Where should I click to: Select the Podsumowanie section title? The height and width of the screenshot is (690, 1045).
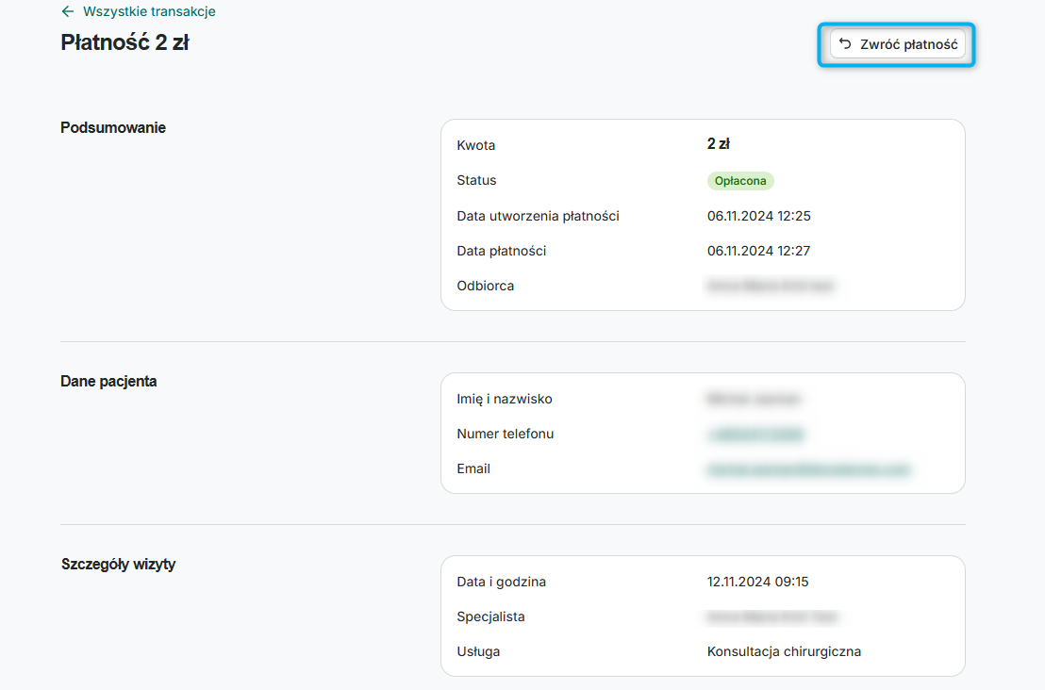[112, 127]
